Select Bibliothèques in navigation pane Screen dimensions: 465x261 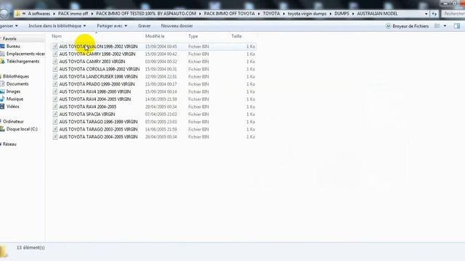pos(16,76)
